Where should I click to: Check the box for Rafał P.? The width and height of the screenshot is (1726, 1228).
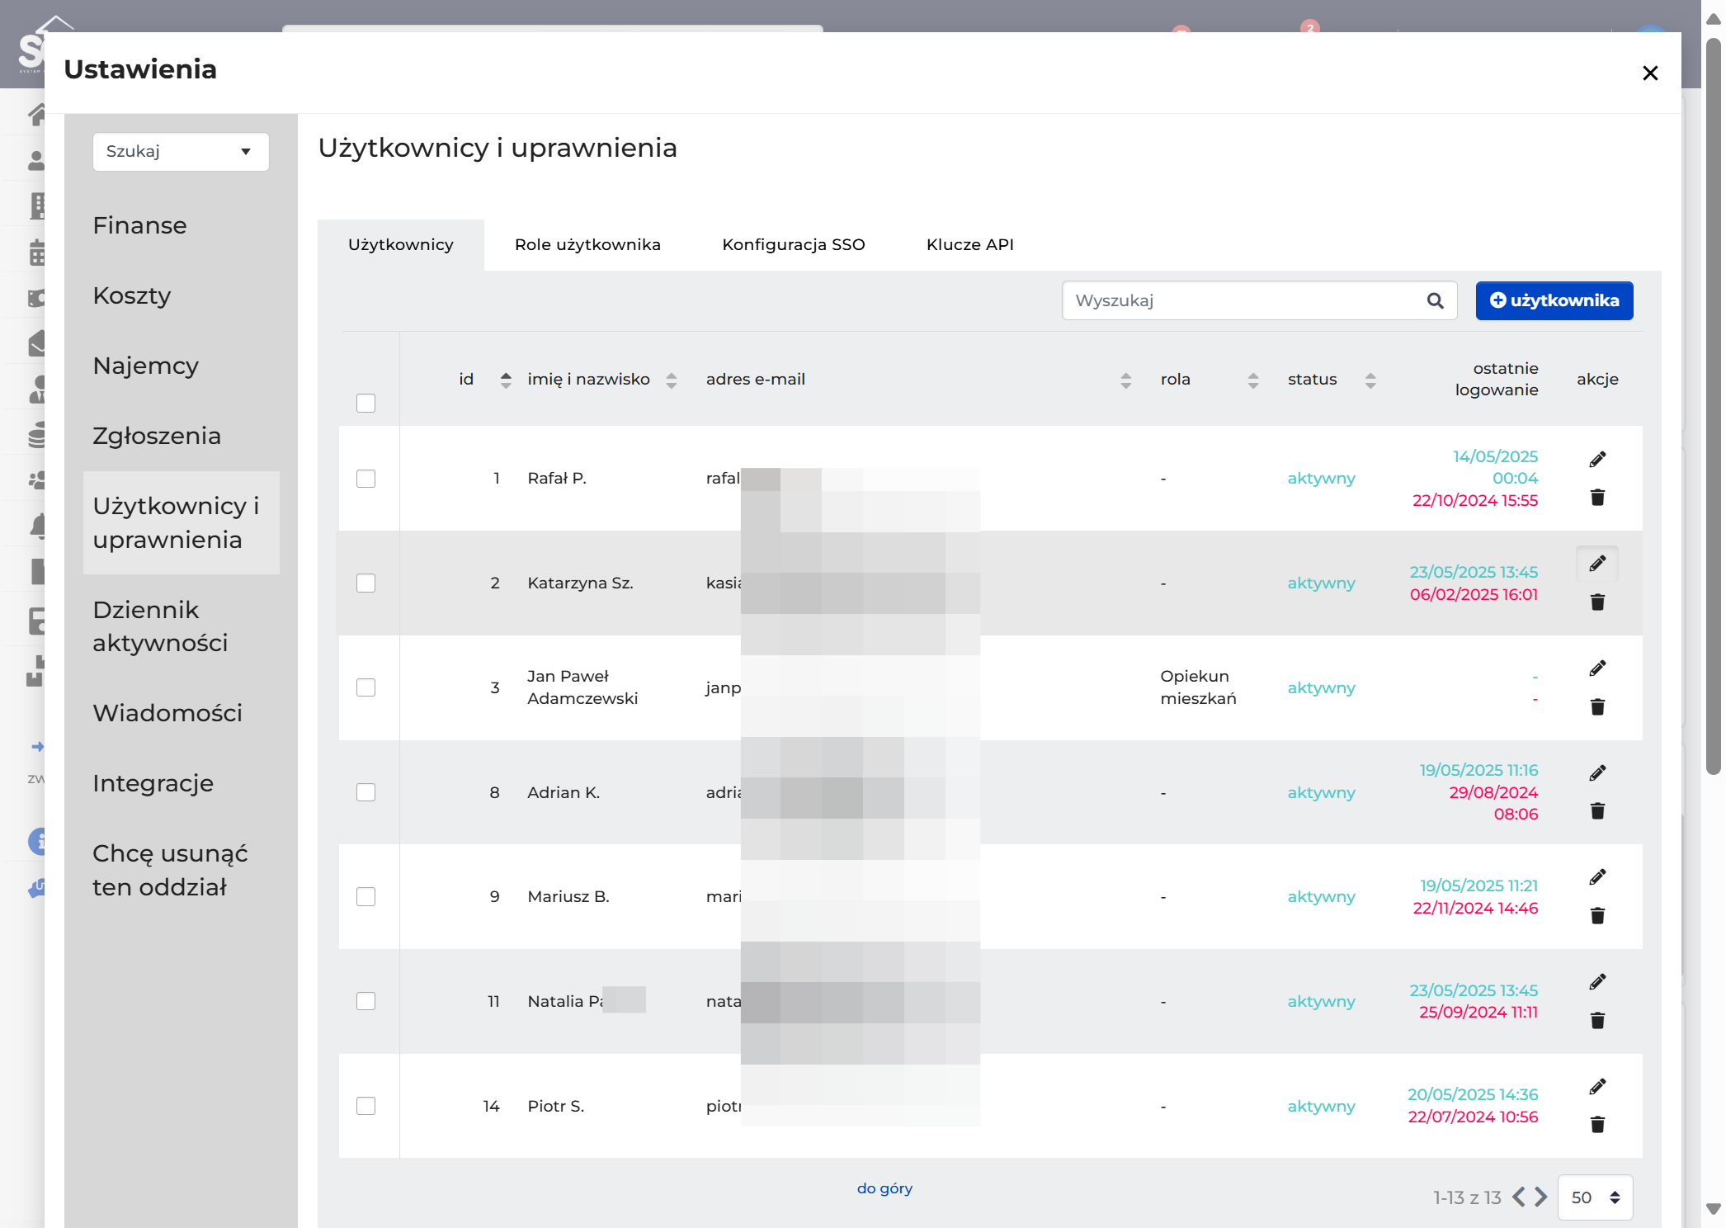pos(365,479)
